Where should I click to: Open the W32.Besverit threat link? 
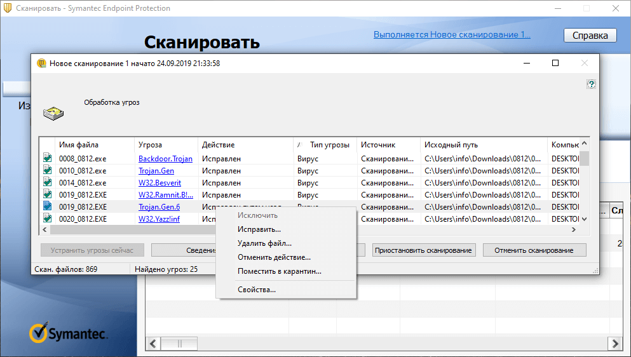[x=159, y=183]
